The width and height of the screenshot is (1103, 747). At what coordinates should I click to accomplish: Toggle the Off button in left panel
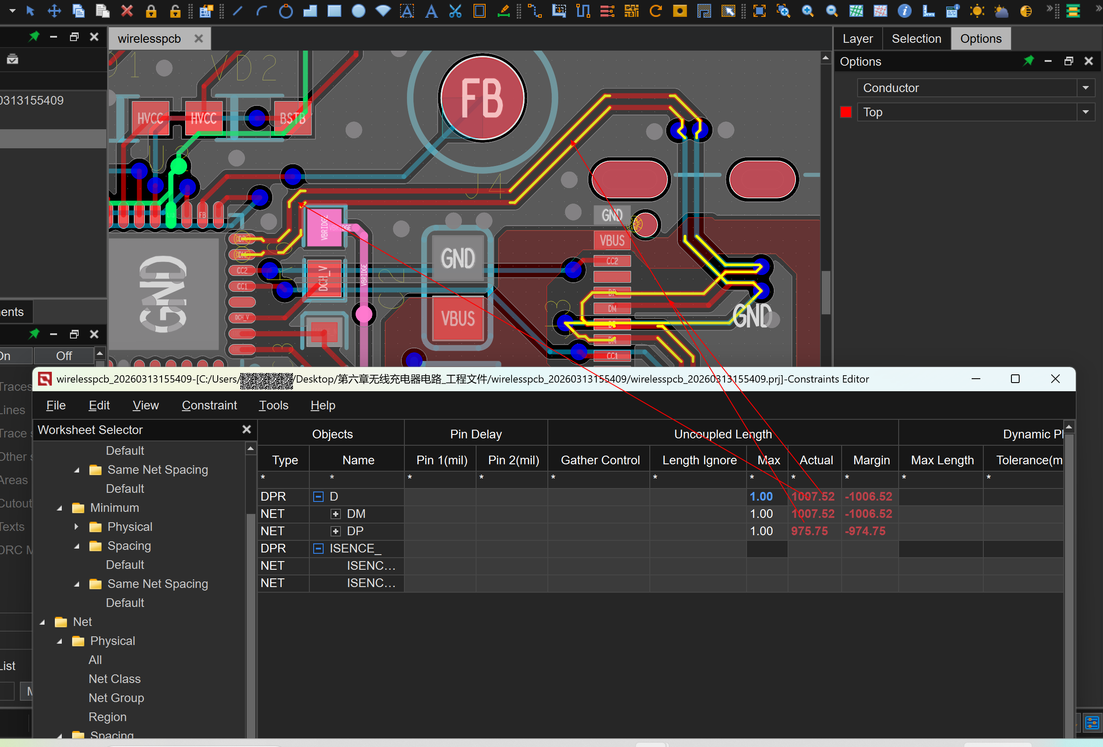tap(64, 356)
